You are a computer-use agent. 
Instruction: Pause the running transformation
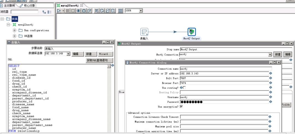click(67, 11)
